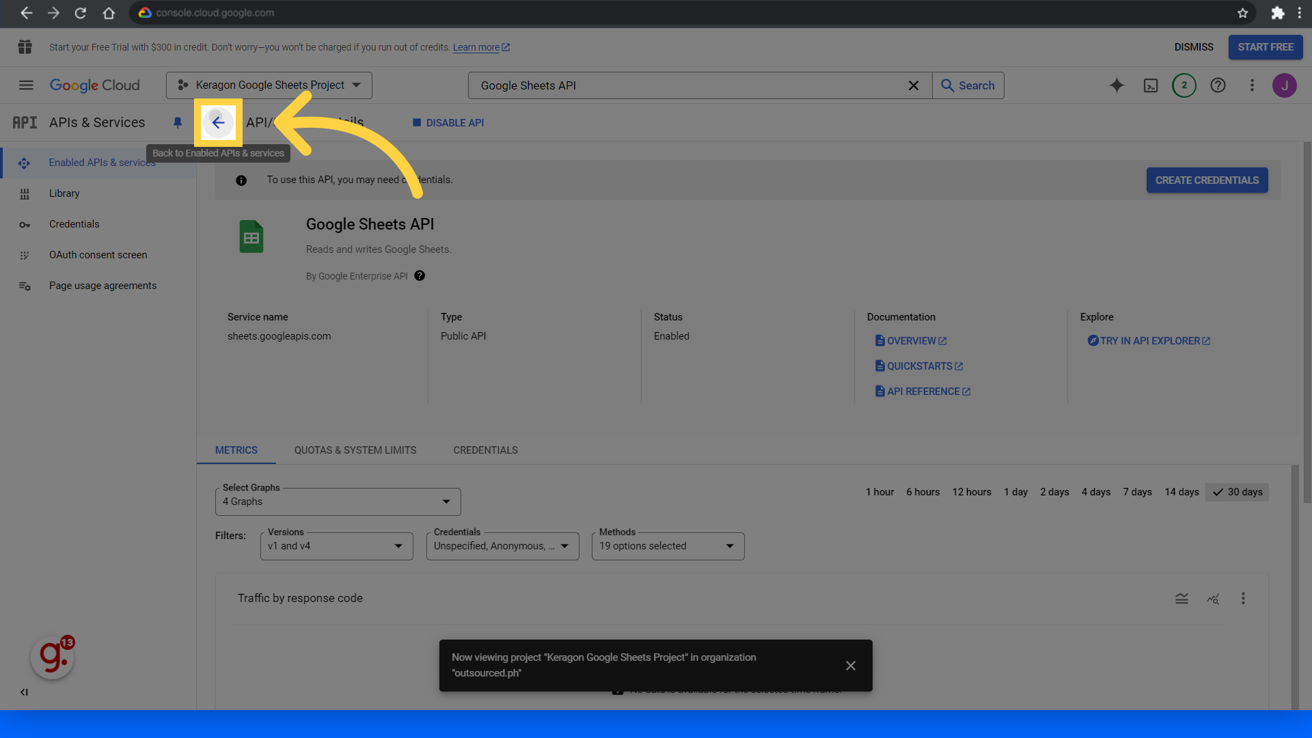Viewport: 1312px width, 738px height.
Task: Select the 7 days time range
Action: pos(1138,492)
